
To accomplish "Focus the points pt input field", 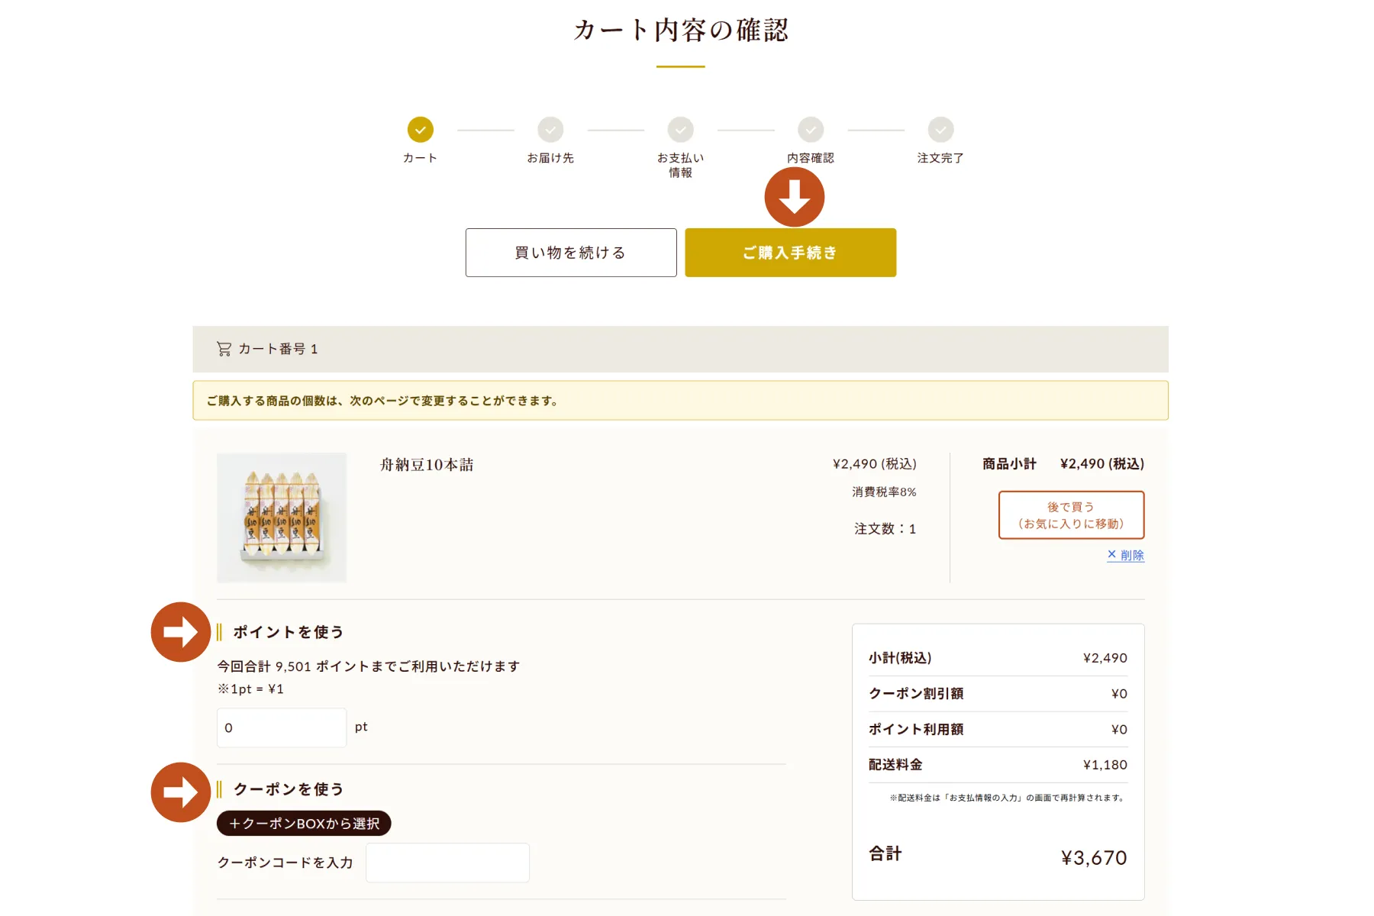I will (x=282, y=727).
